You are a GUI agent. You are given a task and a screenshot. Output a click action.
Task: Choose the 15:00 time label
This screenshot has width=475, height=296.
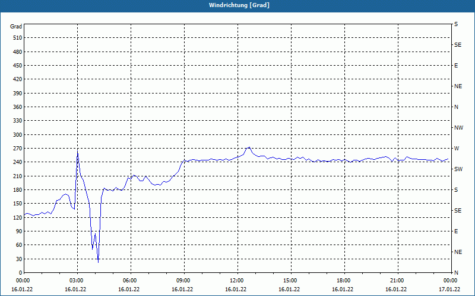click(289, 281)
